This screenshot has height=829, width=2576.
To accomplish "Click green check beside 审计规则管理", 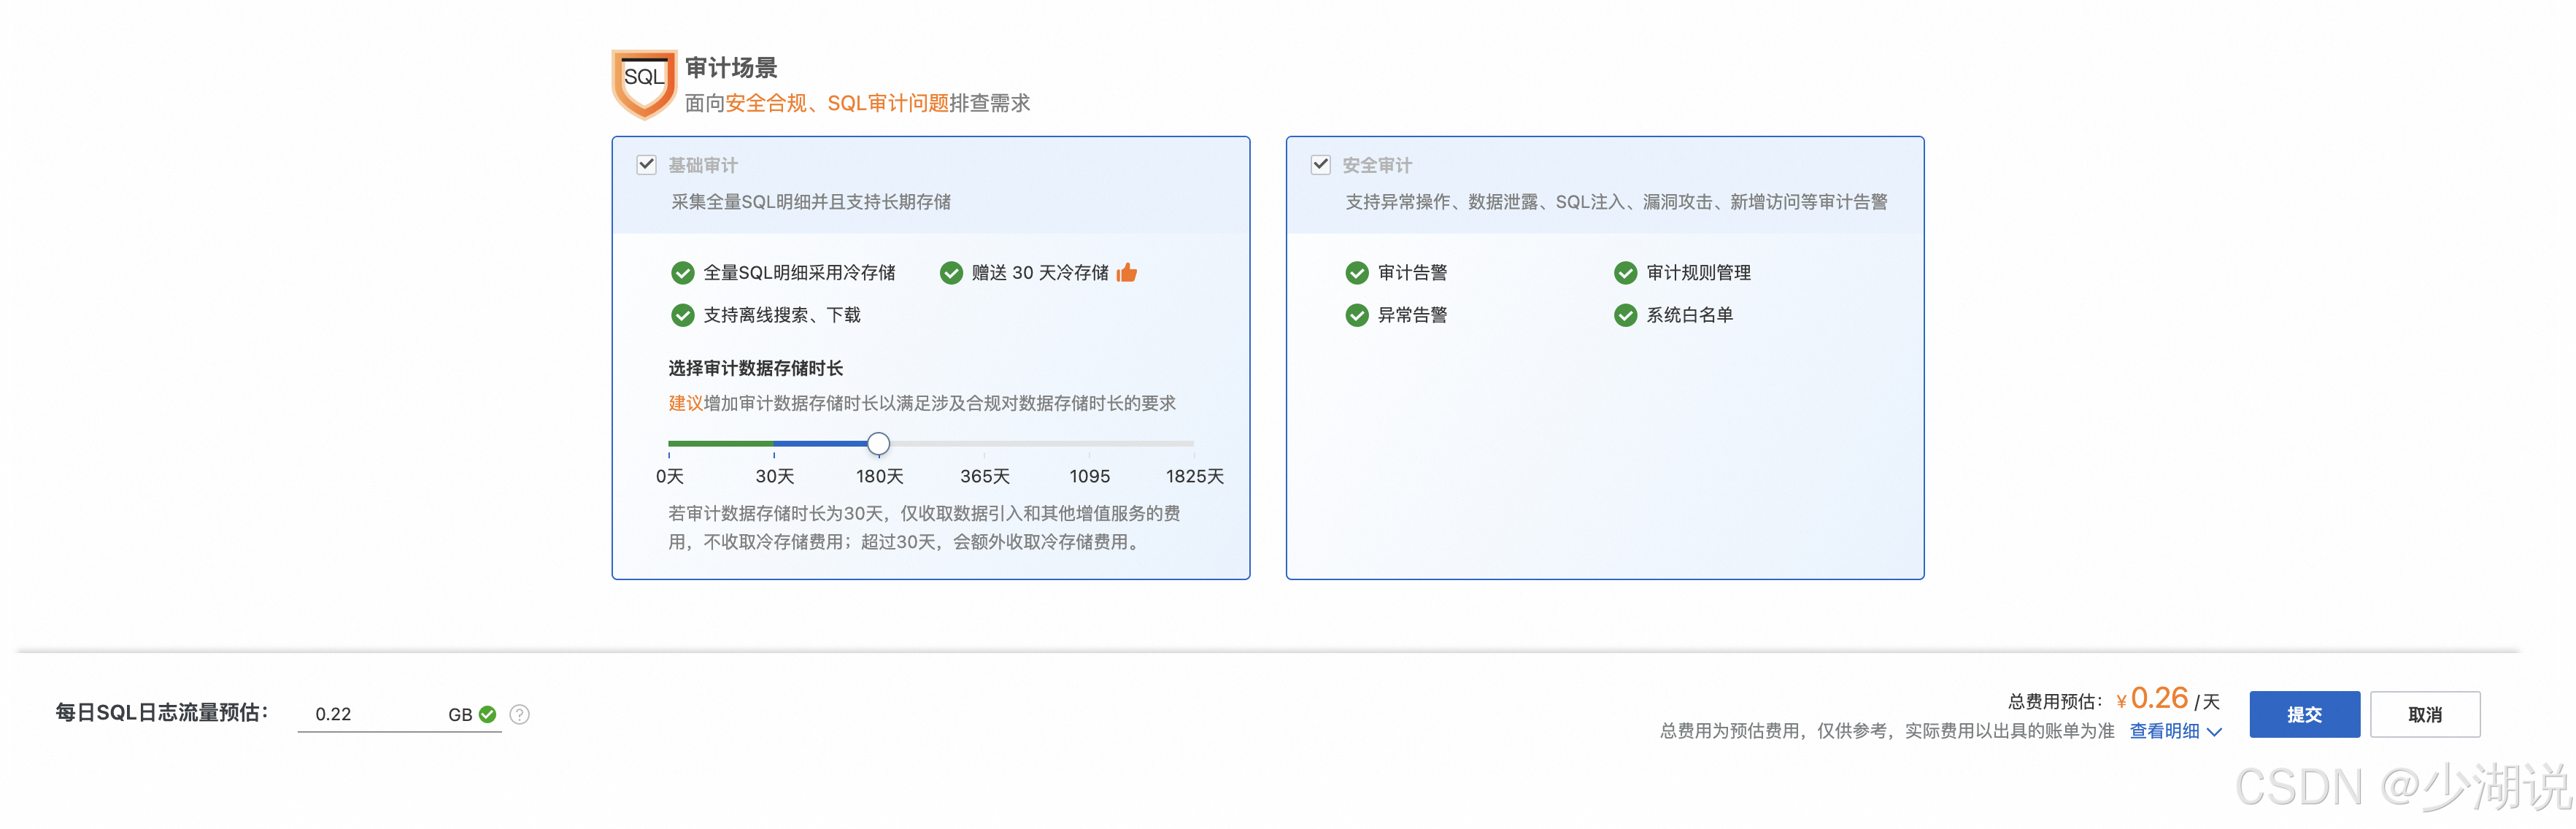I will click(1625, 273).
